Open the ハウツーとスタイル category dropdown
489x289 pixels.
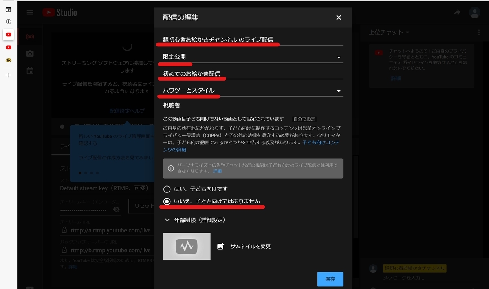pos(253,90)
